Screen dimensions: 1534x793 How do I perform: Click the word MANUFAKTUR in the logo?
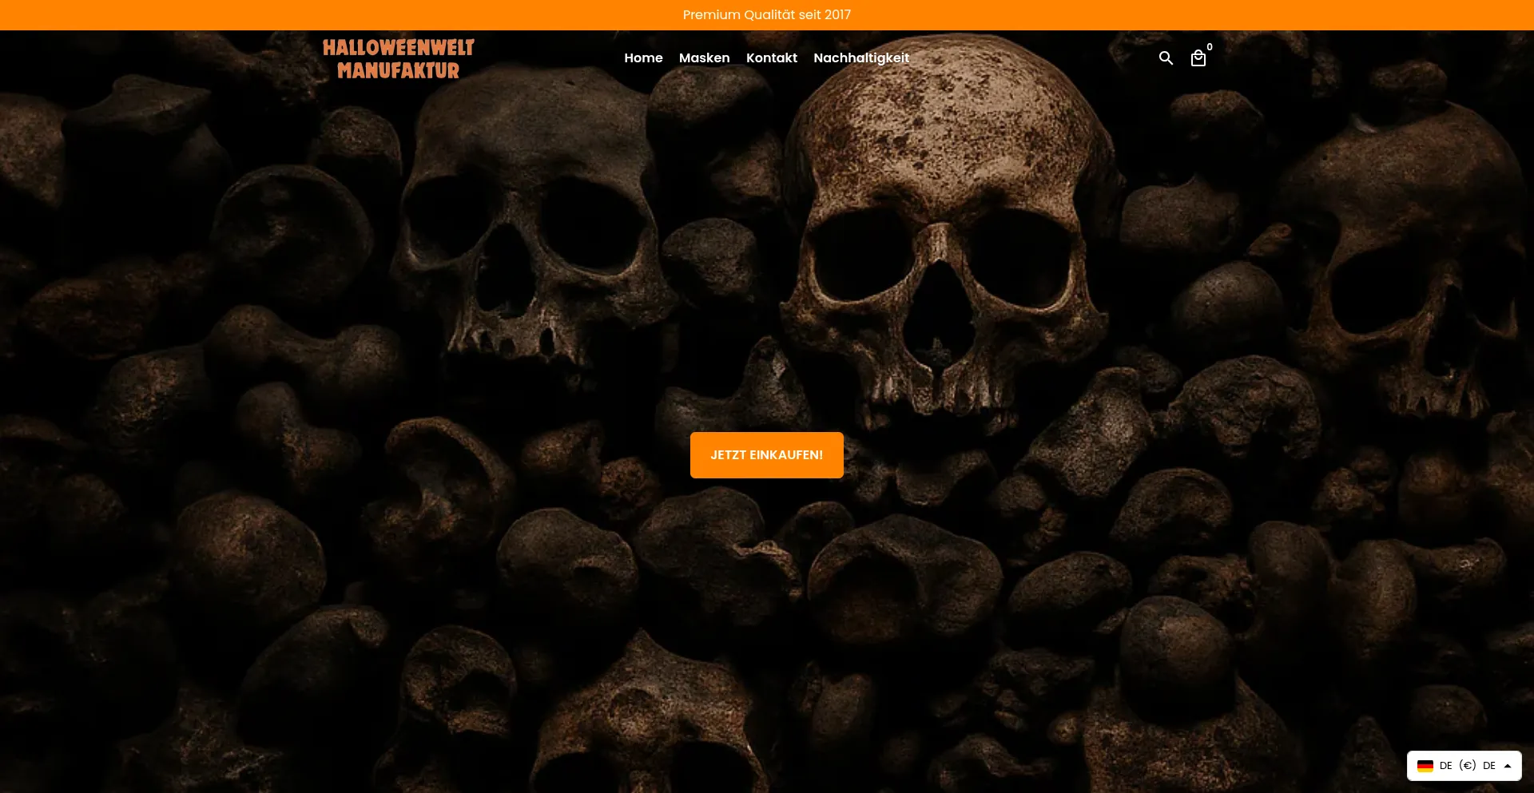tap(398, 71)
